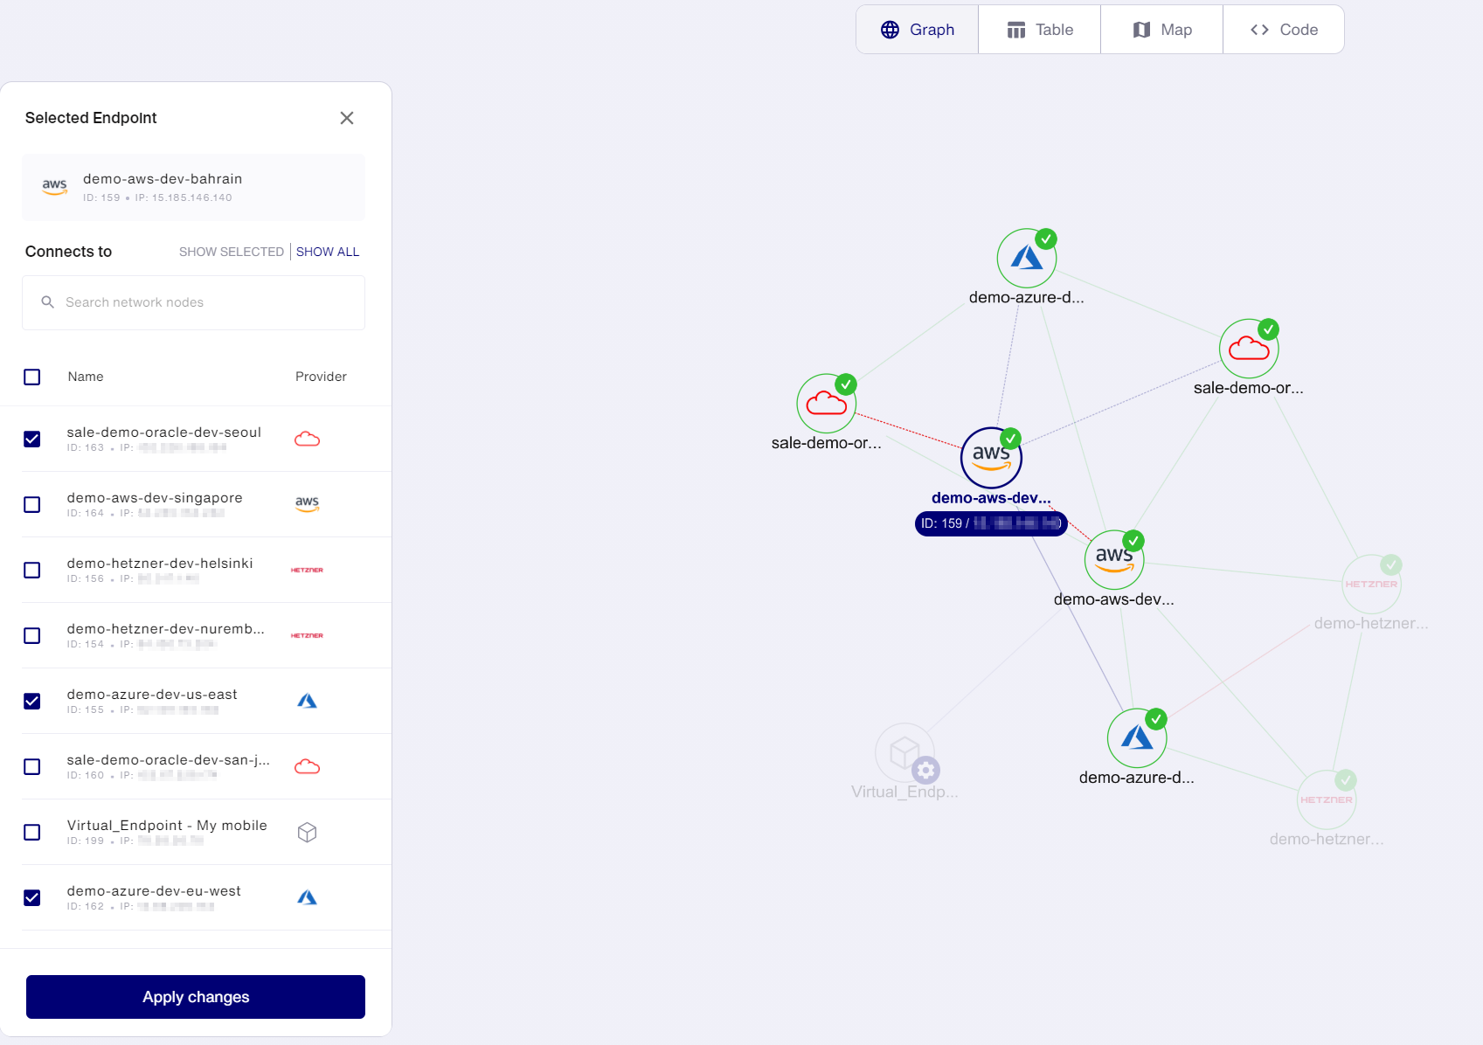1483x1045 pixels.
Task: Check the Virtual_Endpoint - My mobile checkbox
Action: pyautogui.click(x=32, y=832)
